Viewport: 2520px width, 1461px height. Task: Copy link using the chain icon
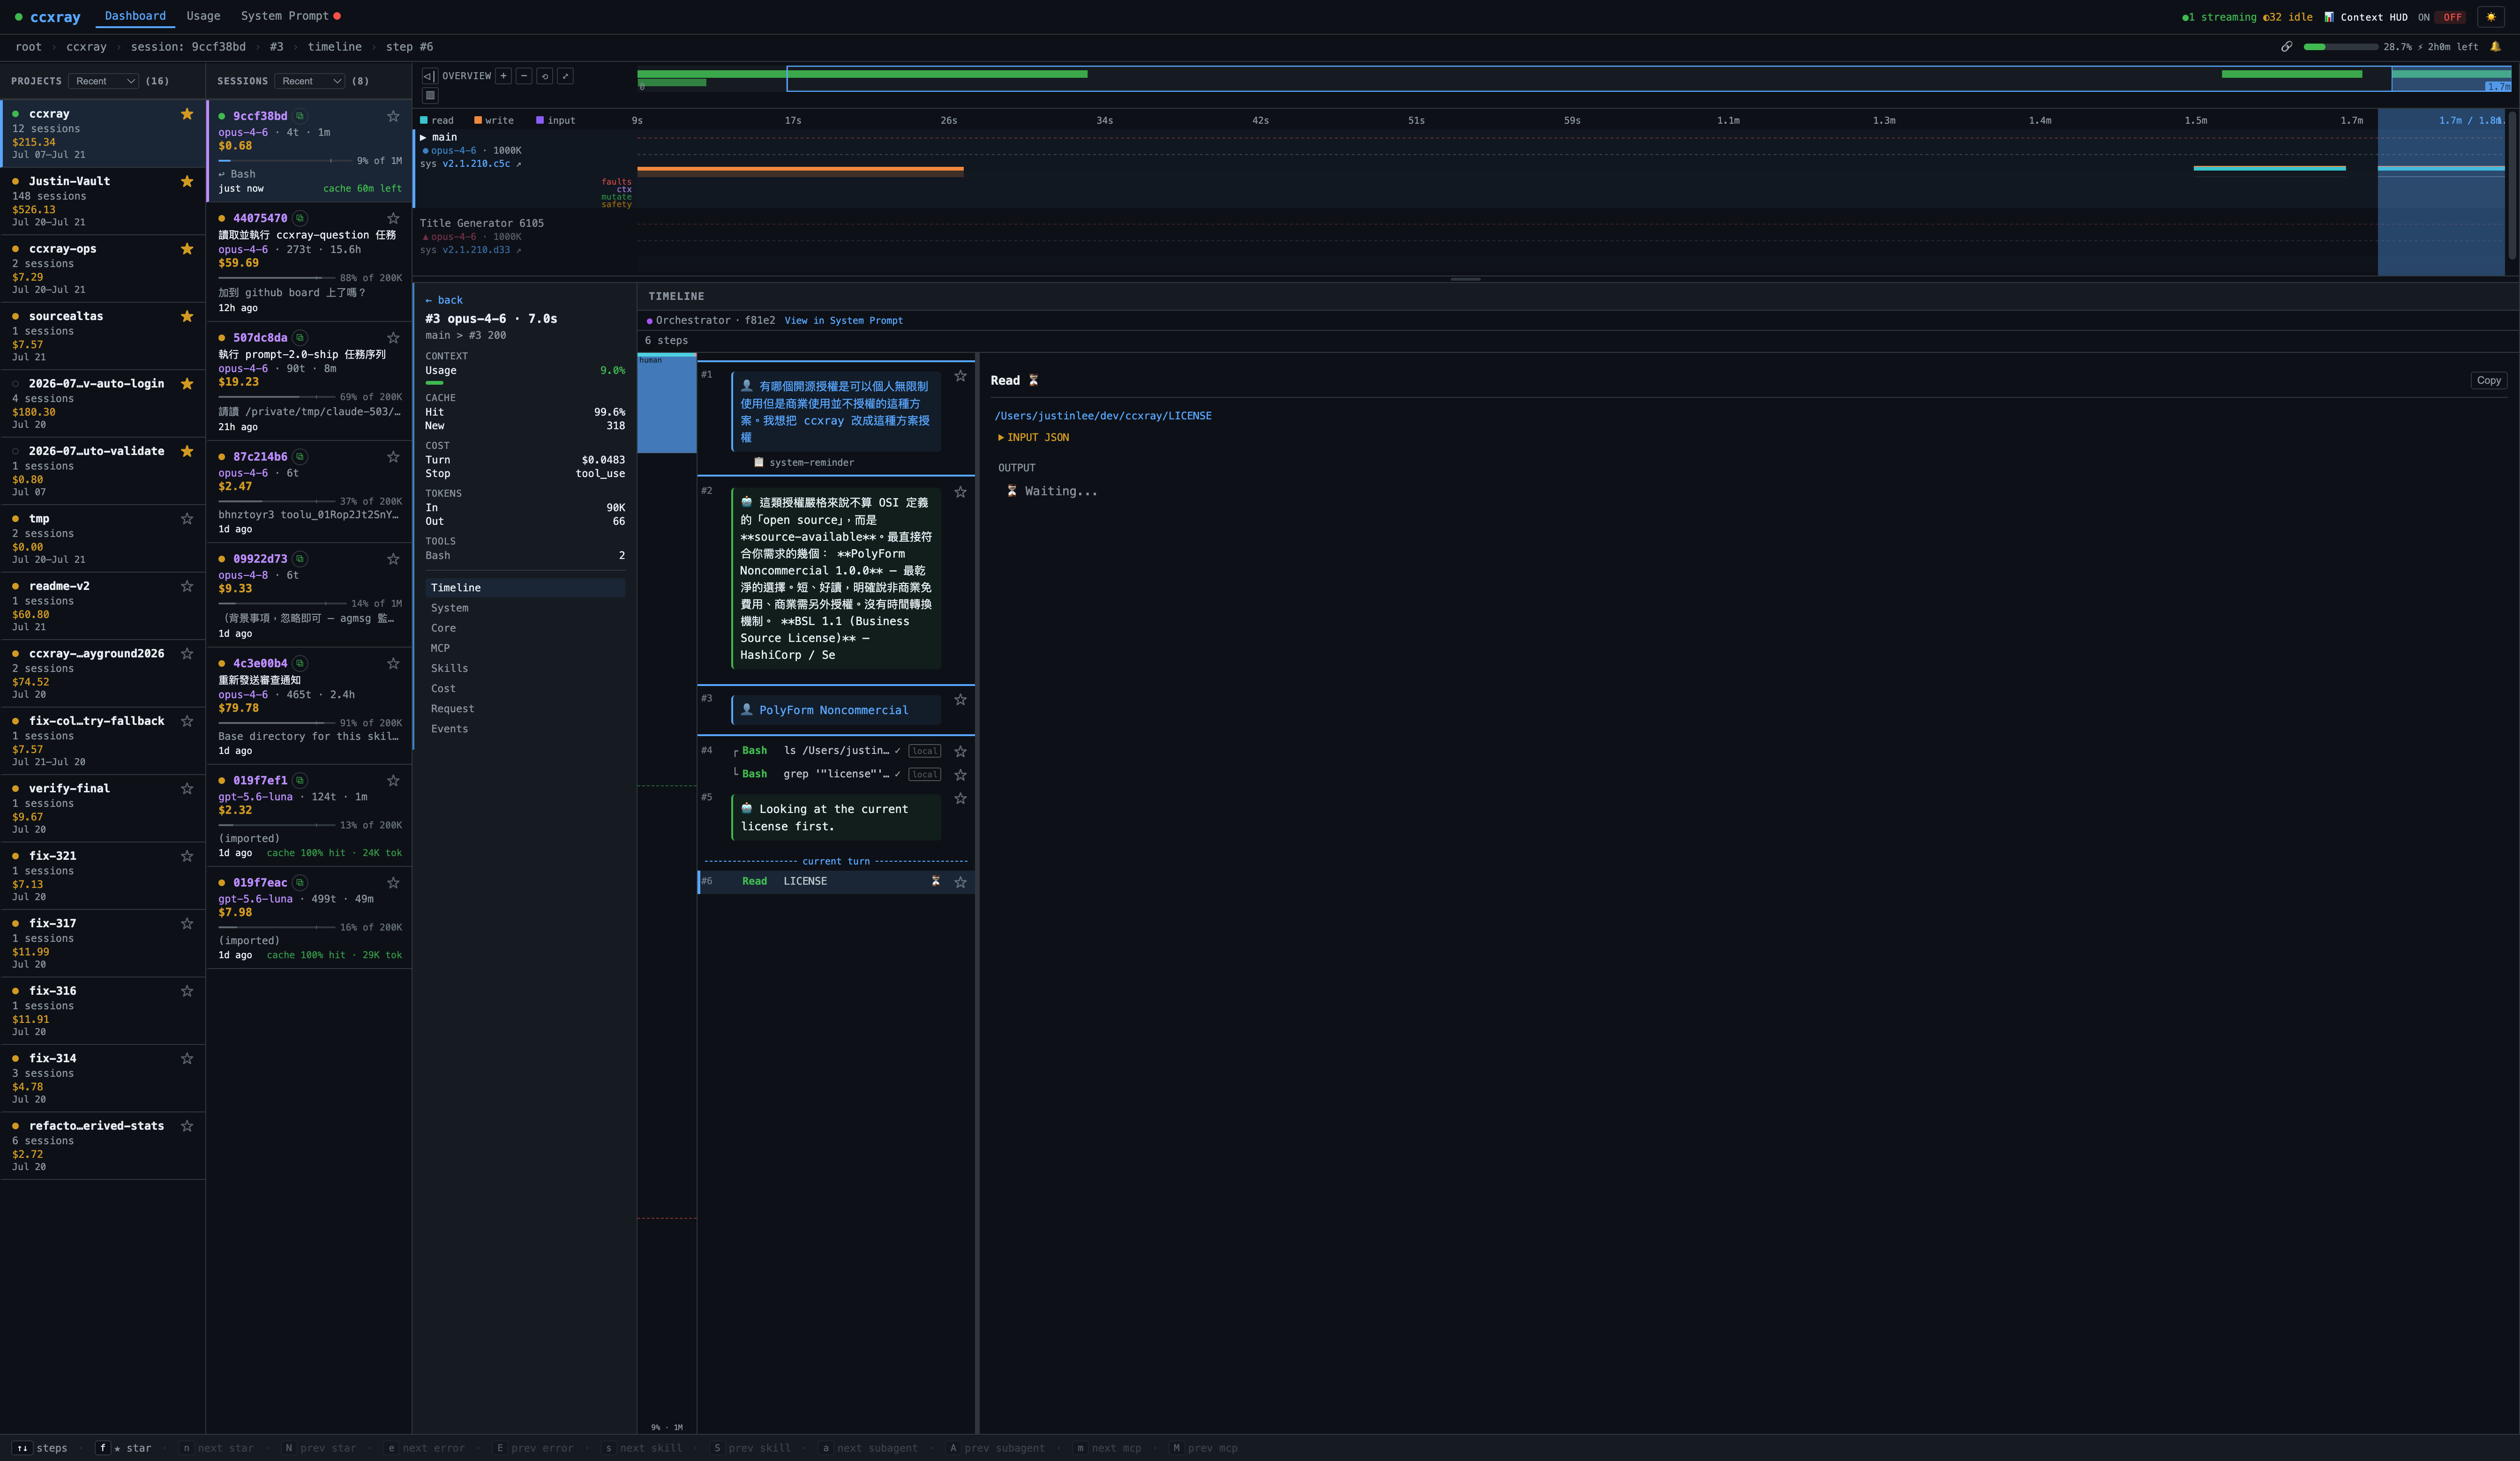[2286, 47]
